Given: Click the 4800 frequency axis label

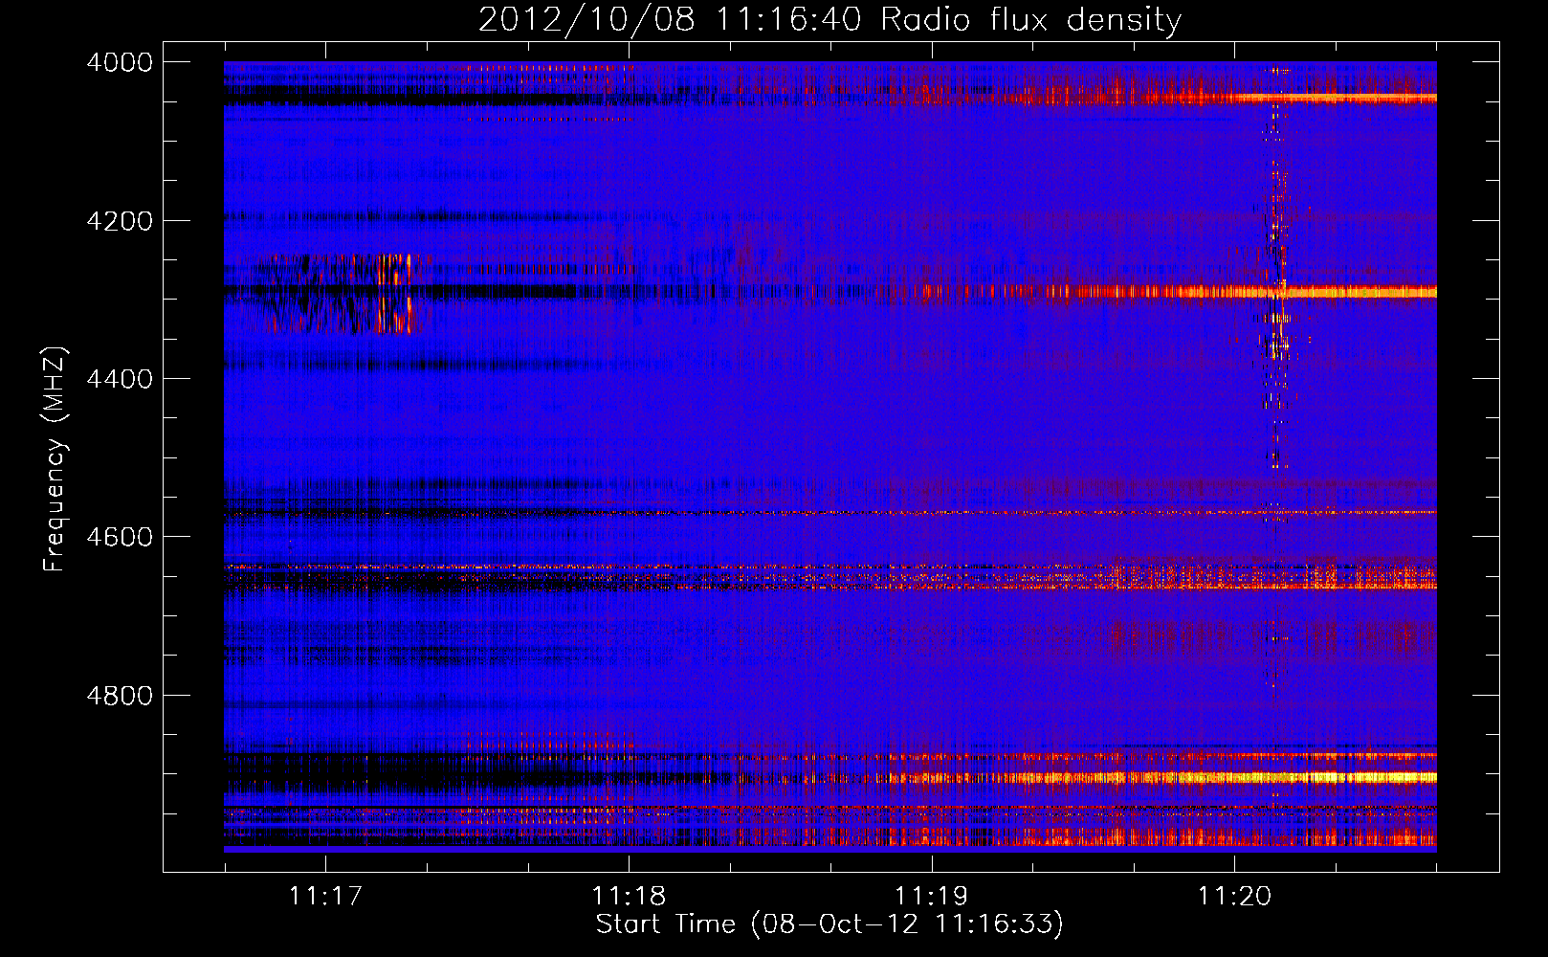Looking at the screenshot, I should click(x=120, y=696).
